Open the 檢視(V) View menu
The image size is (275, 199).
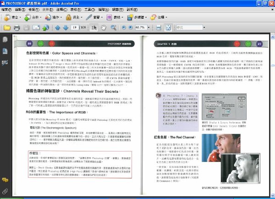pyautogui.click(x=34, y=10)
